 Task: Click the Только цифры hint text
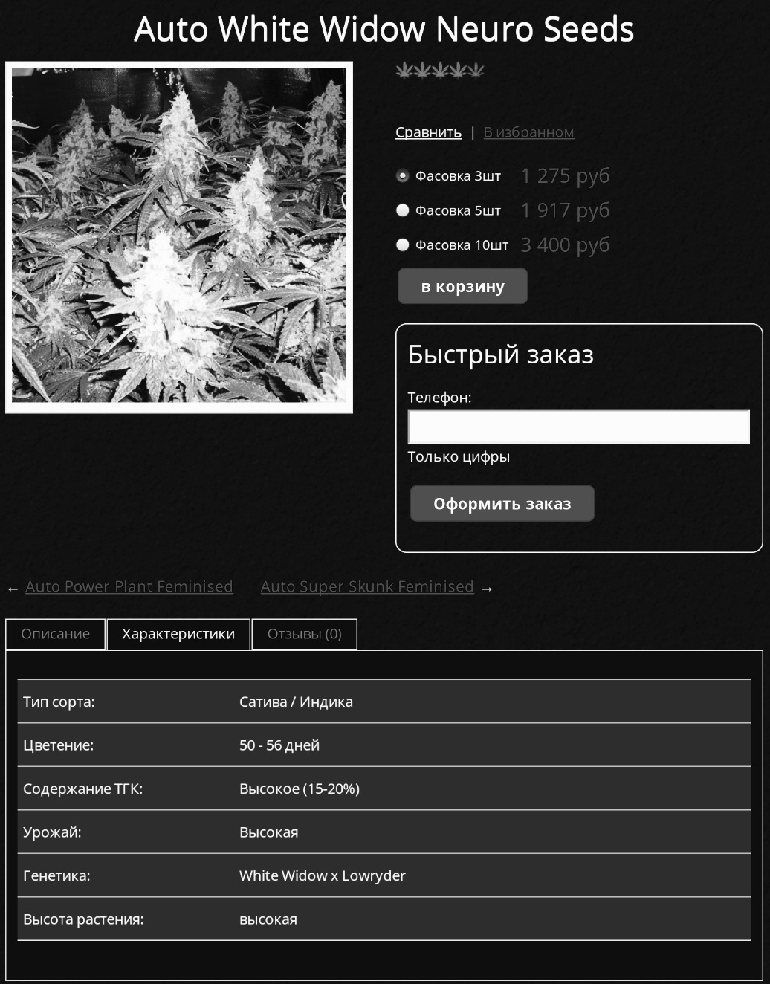(459, 456)
